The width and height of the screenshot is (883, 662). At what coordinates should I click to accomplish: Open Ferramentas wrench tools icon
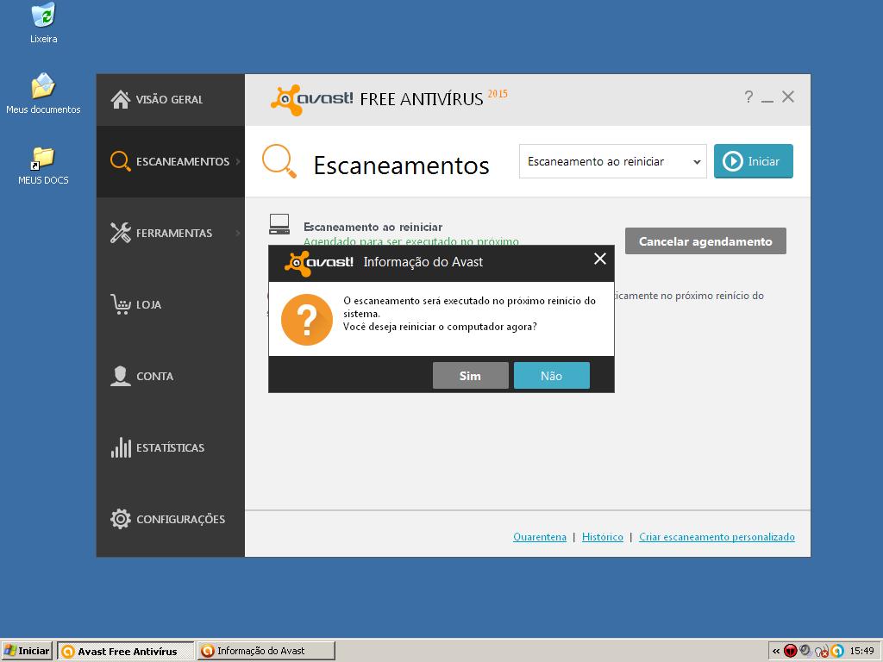point(121,233)
